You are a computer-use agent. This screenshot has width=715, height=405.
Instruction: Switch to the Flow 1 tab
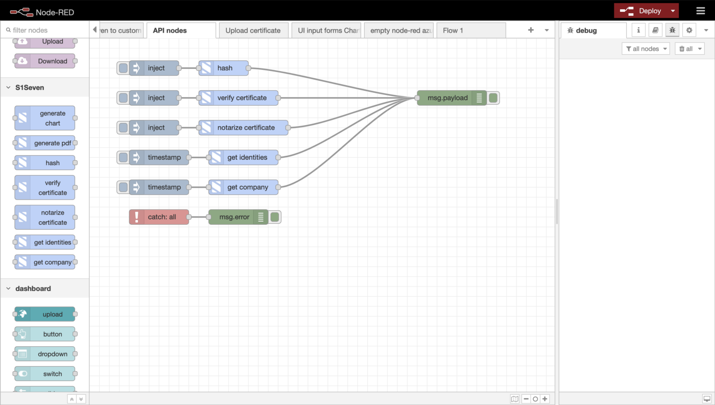(x=453, y=31)
